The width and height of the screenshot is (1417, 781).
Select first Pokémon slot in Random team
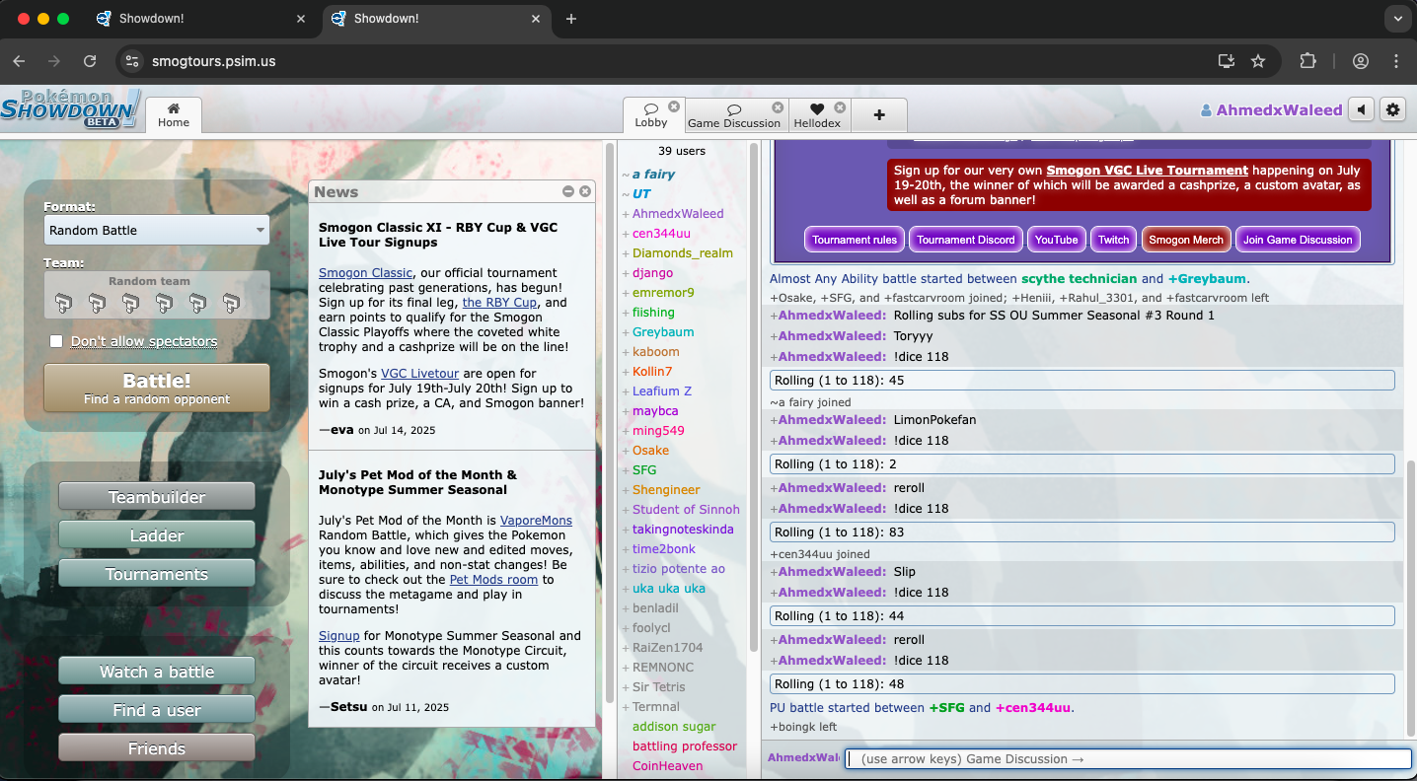click(x=63, y=303)
